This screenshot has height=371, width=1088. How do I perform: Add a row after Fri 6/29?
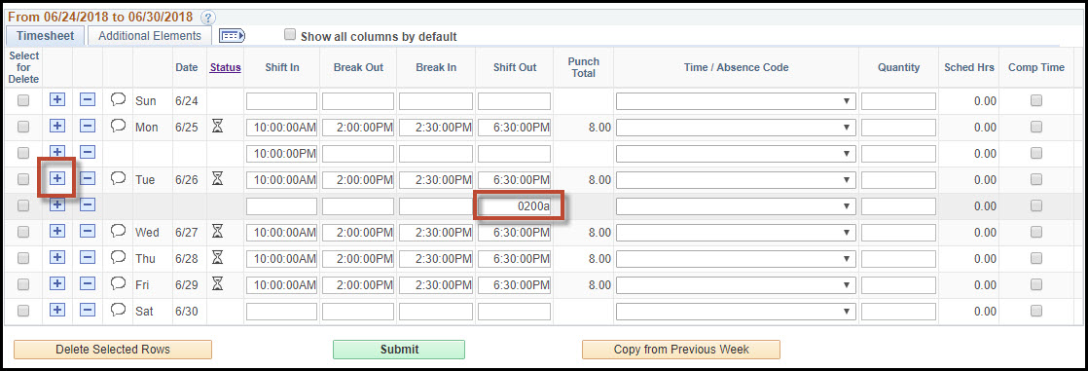[x=57, y=284]
